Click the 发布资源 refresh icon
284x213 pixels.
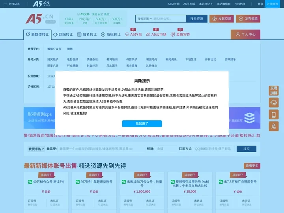click(x=241, y=19)
